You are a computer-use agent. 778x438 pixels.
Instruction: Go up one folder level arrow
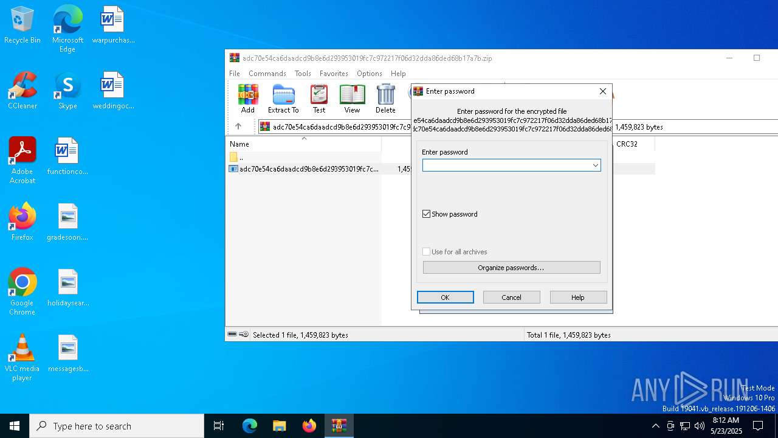pos(238,127)
